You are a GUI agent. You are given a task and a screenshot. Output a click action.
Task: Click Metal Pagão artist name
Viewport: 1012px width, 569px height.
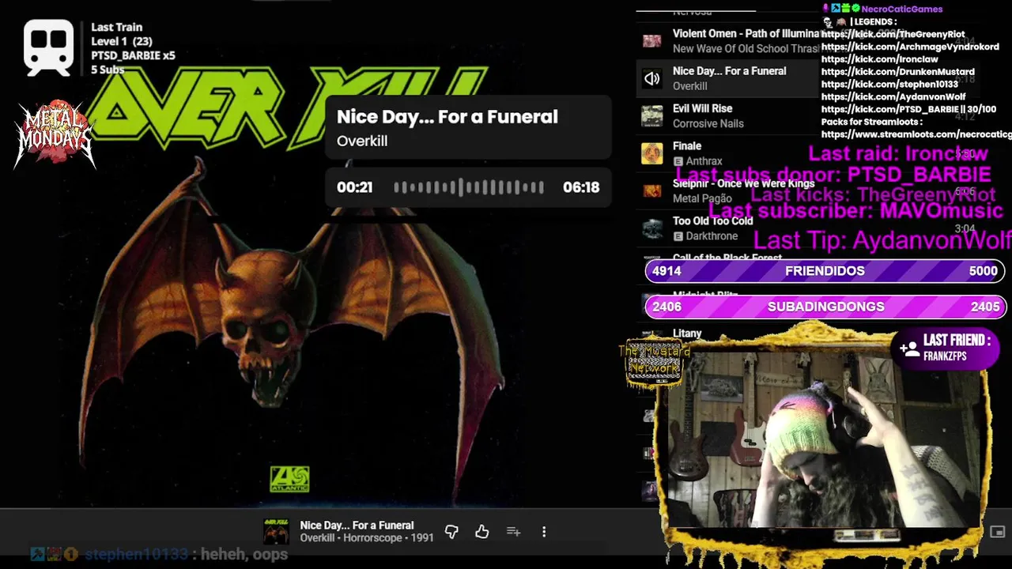(702, 198)
